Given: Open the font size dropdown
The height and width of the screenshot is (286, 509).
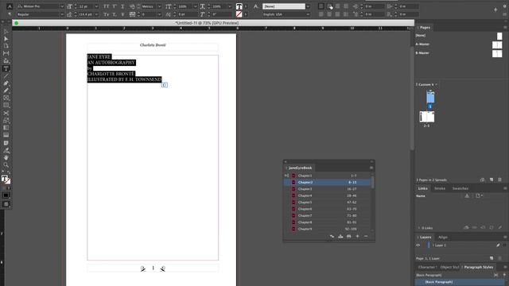Looking at the screenshot, I should [x=96, y=6].
